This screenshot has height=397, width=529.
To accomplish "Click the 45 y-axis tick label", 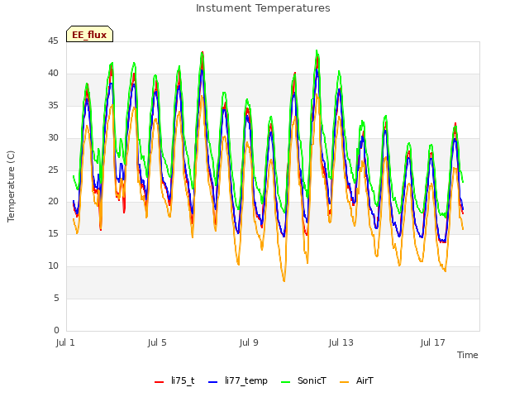I will point(53,41).
